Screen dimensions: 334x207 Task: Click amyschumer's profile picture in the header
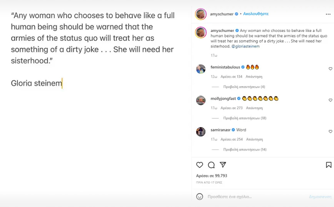tap(200, 14)
